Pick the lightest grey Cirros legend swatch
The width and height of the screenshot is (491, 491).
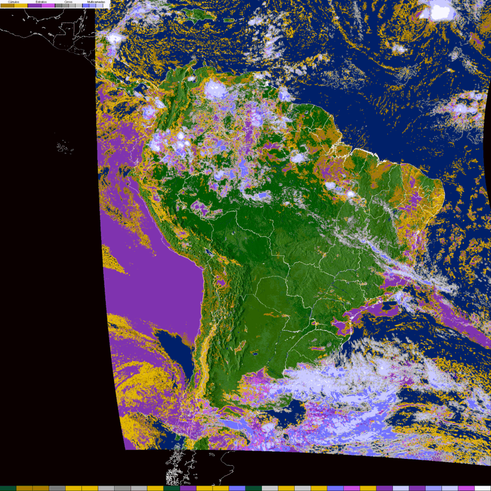pyautogui.click(x=79, y=5)
